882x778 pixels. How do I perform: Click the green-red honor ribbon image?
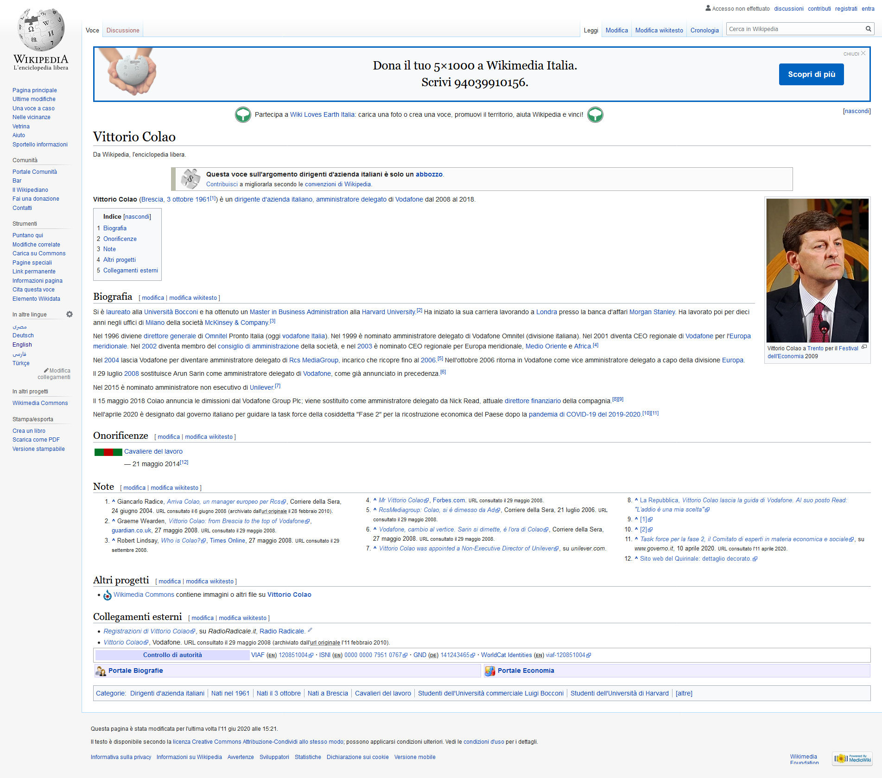(x=108, y=452)
